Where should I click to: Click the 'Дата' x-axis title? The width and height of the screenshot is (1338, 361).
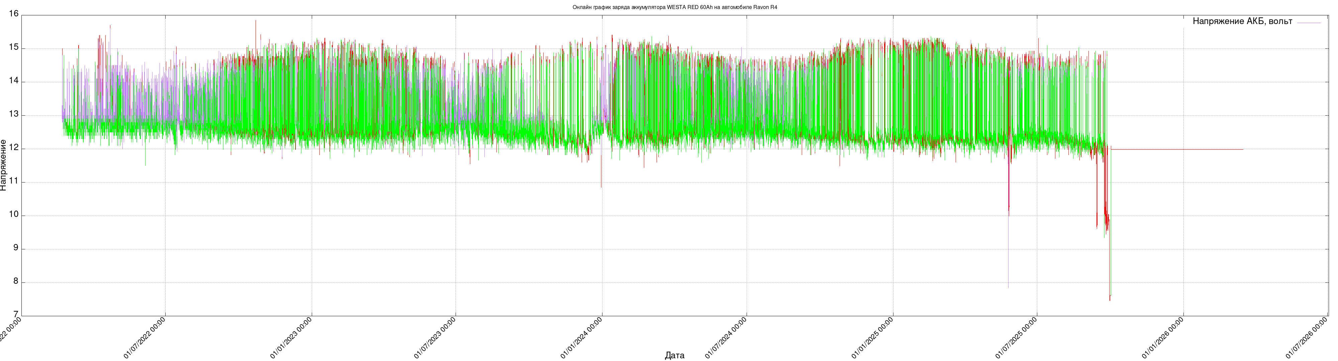pyautogui.click(x=674, y=355)
